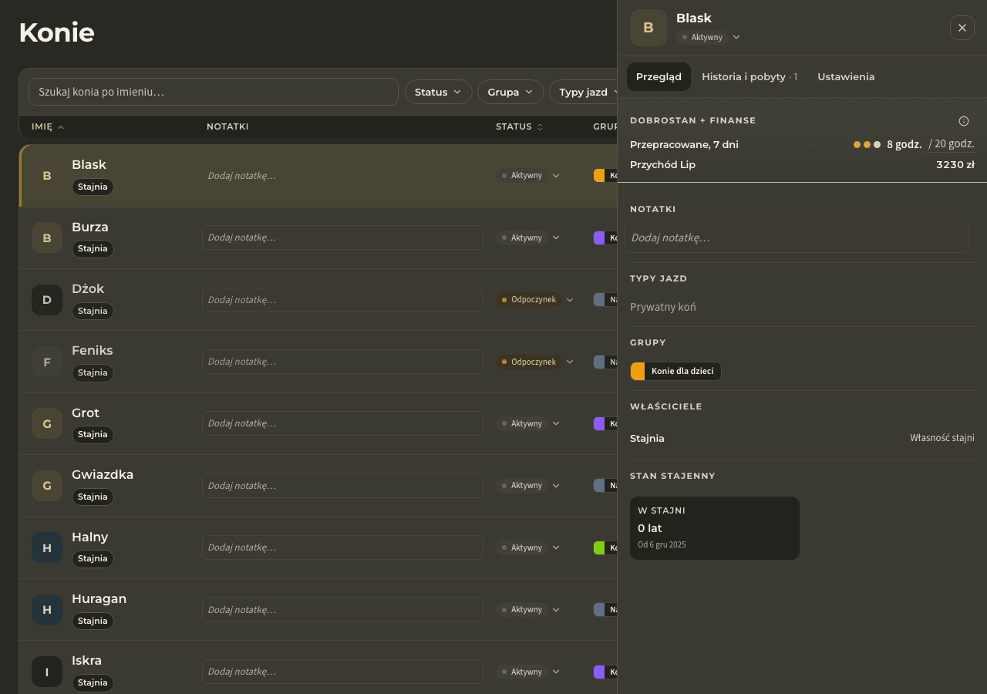Click the info icon beside Dobrostan + Finanse
987x694 pixels.
[x=963, y=121]
